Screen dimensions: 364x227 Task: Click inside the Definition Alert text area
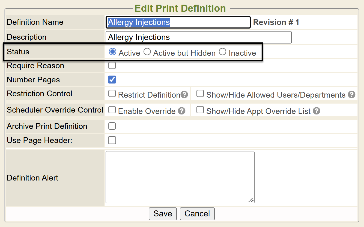[x=180, y=177]
